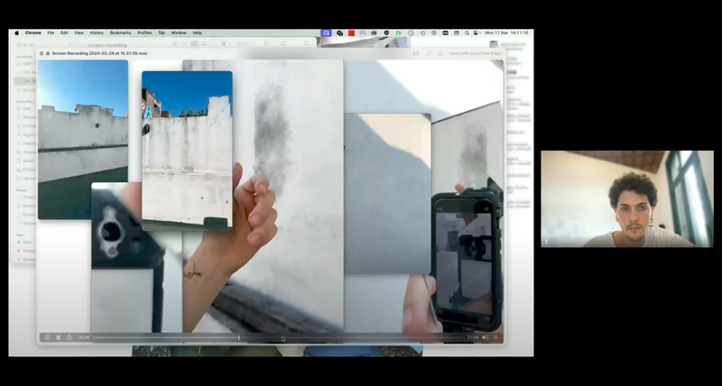The image size is (722, 386).
Task: Click the blue screen-sharing menu bar icon
Action: 327,33
